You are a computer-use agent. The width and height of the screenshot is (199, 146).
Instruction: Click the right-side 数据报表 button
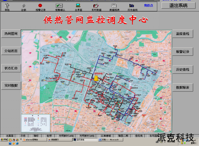[183, 88]
